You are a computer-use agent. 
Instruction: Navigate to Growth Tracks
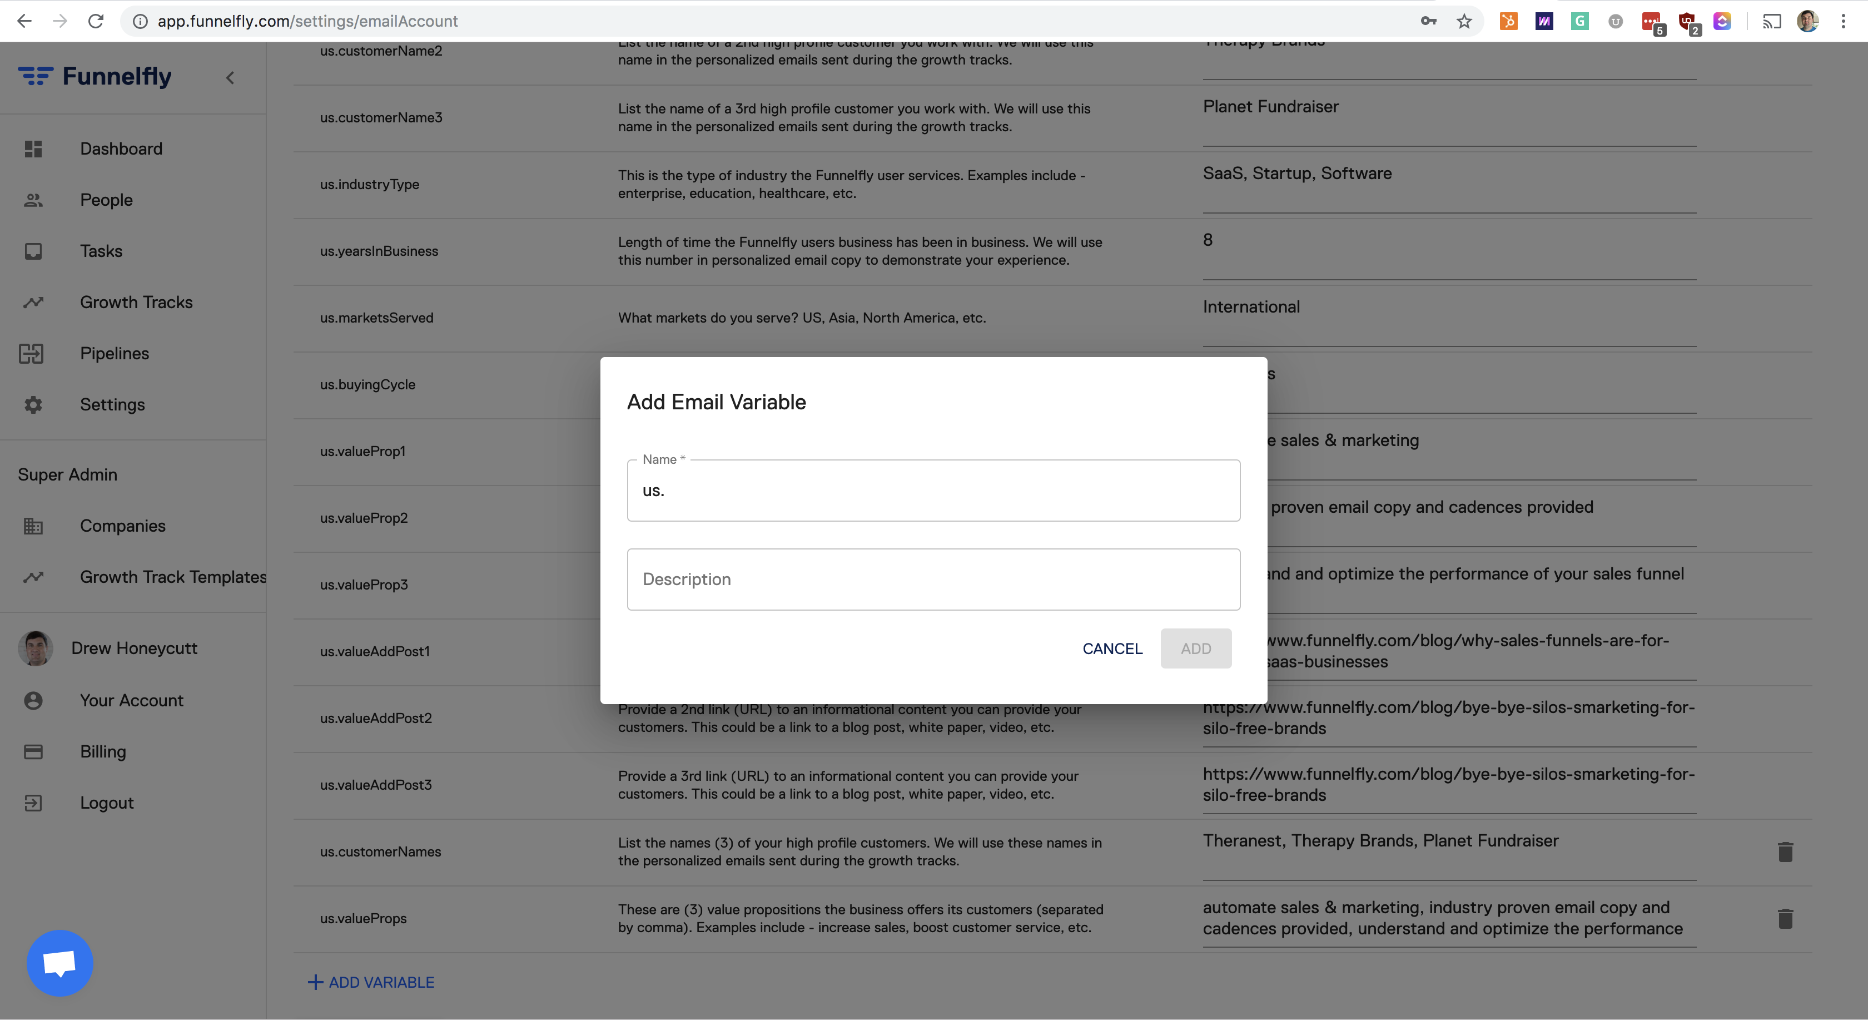136,303
